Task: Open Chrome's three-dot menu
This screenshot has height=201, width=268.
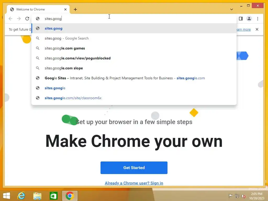Action: coord(258,19)
